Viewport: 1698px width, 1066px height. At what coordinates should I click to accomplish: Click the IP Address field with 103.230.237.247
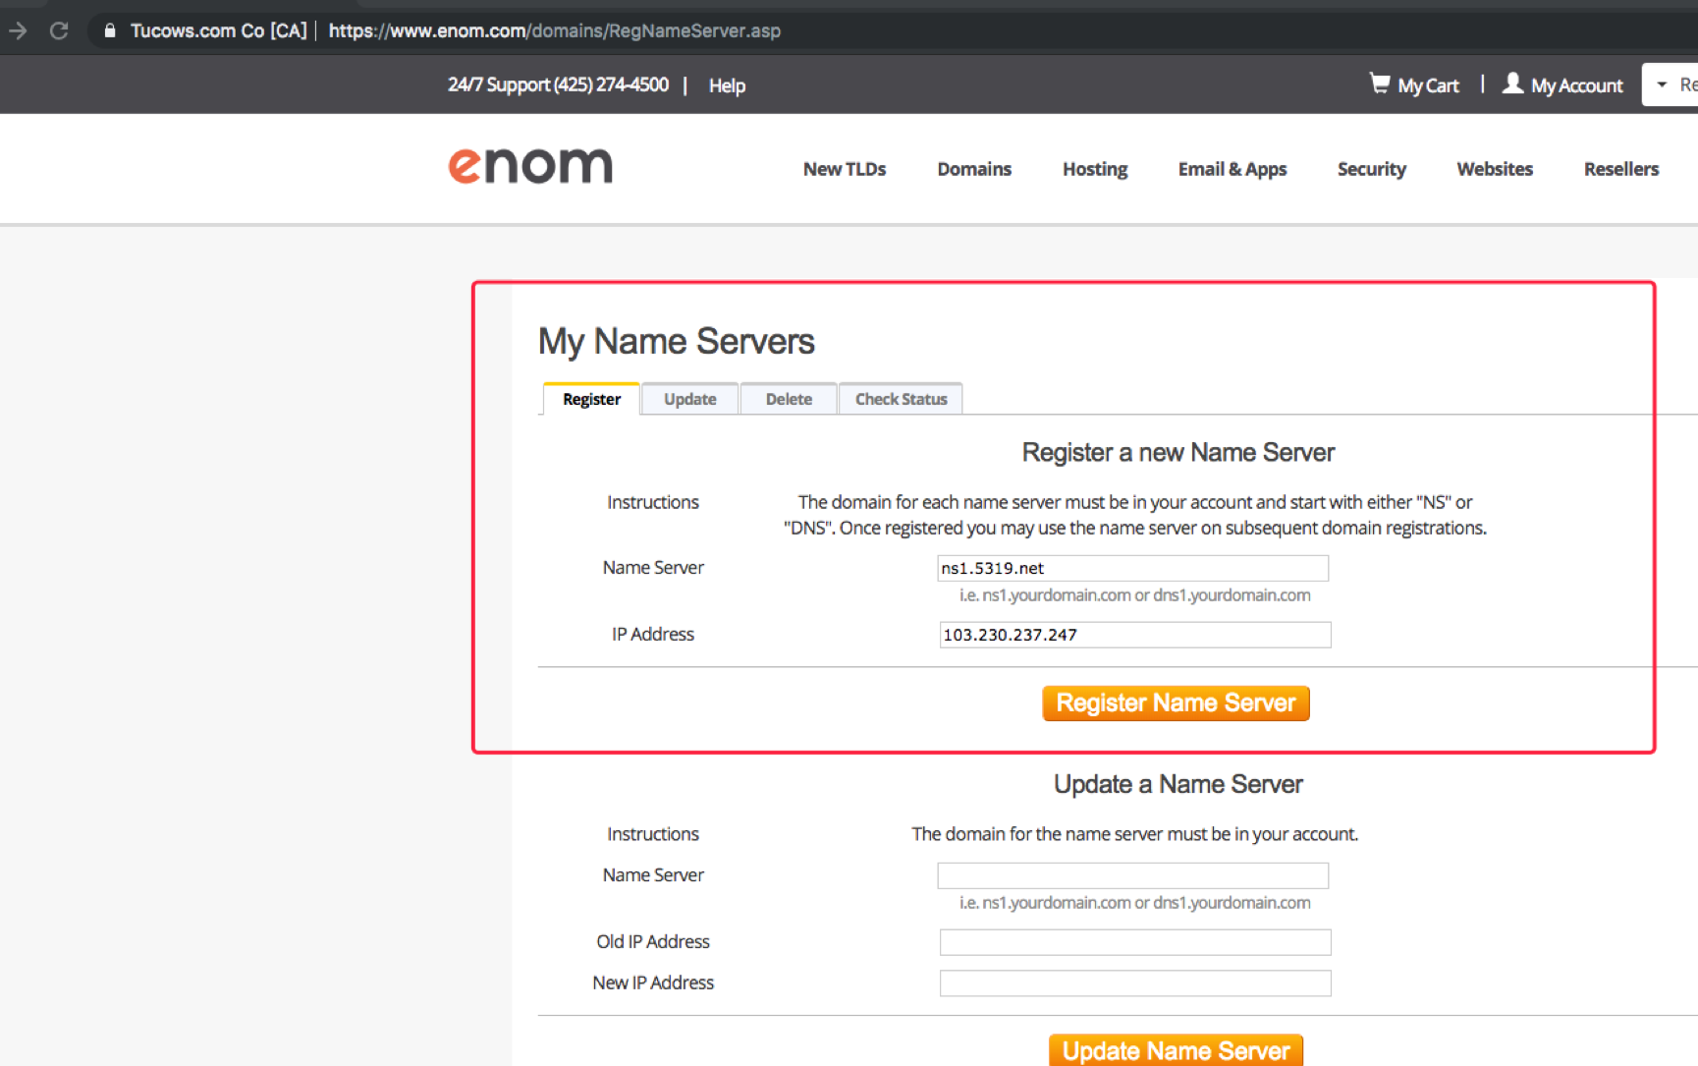[1134, 635]
